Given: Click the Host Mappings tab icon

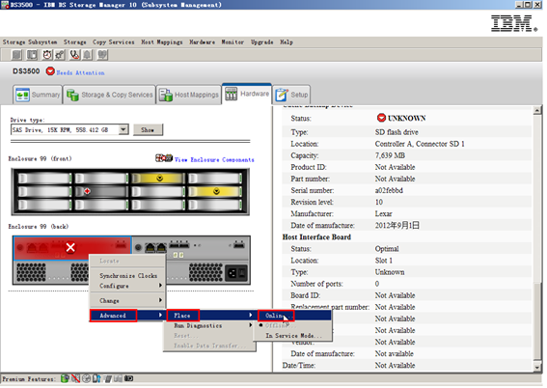Looking at the screenshot, I should point(166,95).
